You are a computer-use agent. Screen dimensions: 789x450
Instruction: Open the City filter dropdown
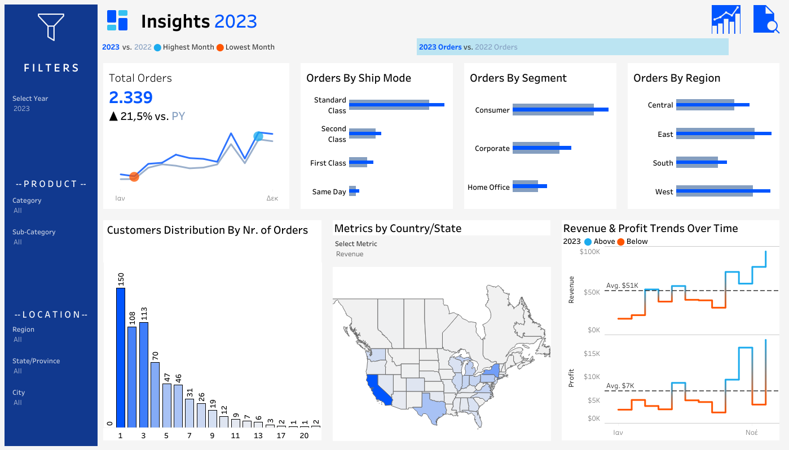click(x=51, y=403)
